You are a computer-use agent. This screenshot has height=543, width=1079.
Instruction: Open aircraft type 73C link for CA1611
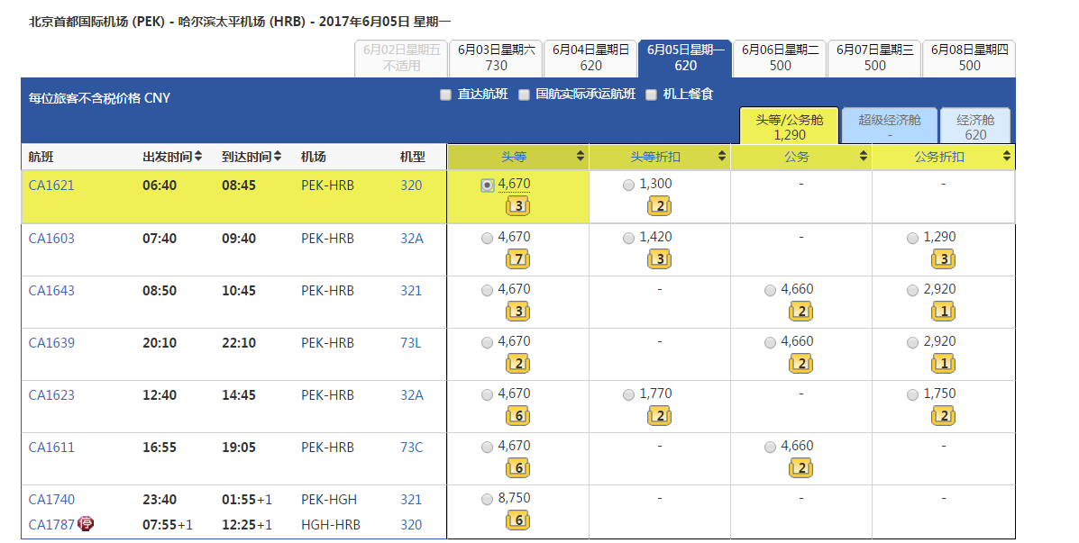[412, 448]
